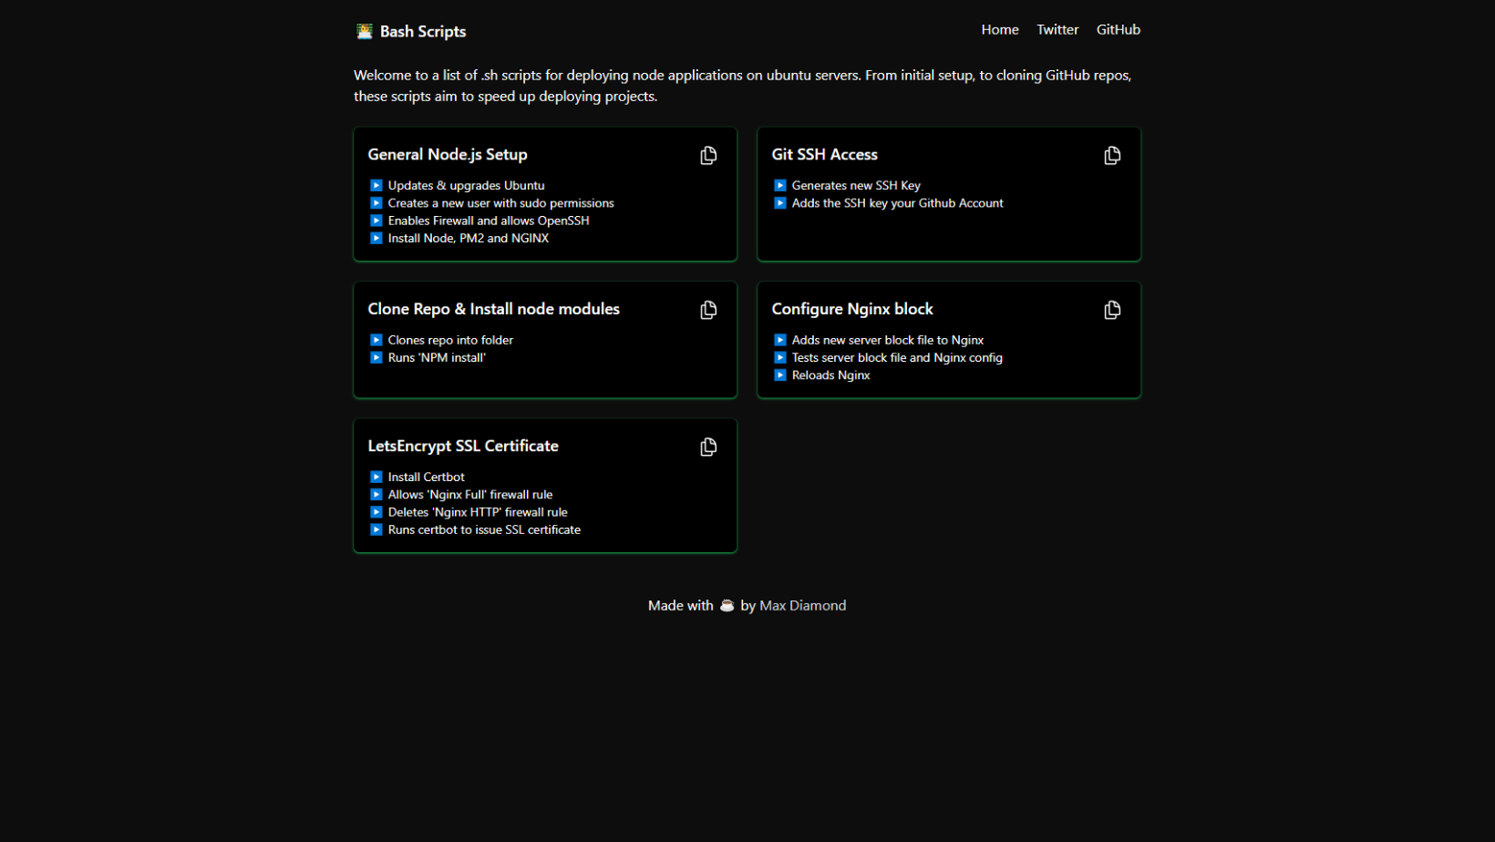Open the Home navigation link
1495x842 pixels.
(x=999, y=30)
